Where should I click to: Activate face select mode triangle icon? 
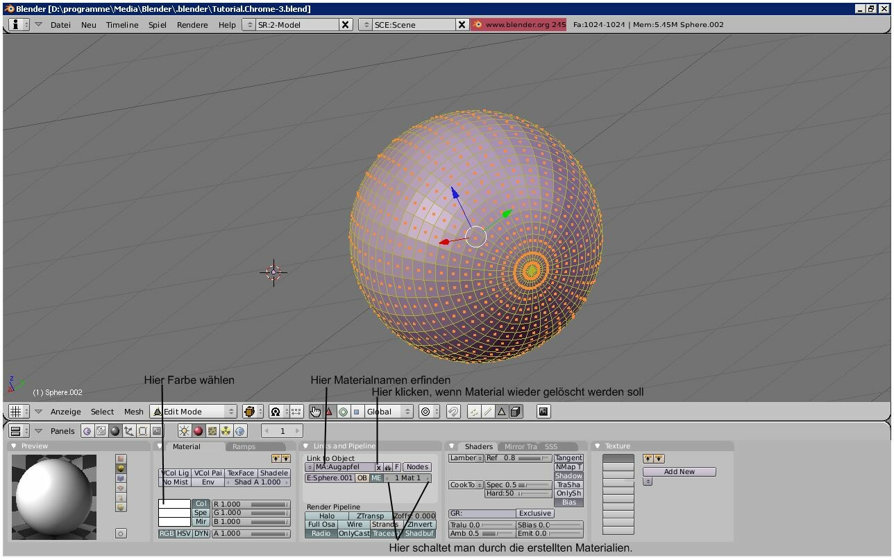502,412
